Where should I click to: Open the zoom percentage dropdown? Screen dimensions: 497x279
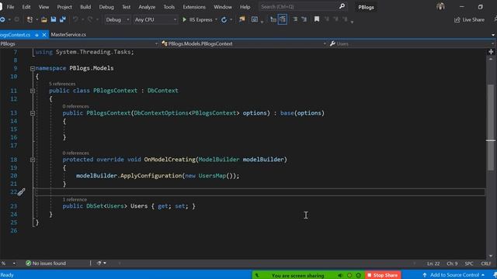pyautogui.click(x=14, y=263)
